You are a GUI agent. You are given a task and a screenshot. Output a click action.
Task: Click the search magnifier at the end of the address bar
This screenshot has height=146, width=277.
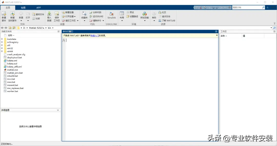274,28
